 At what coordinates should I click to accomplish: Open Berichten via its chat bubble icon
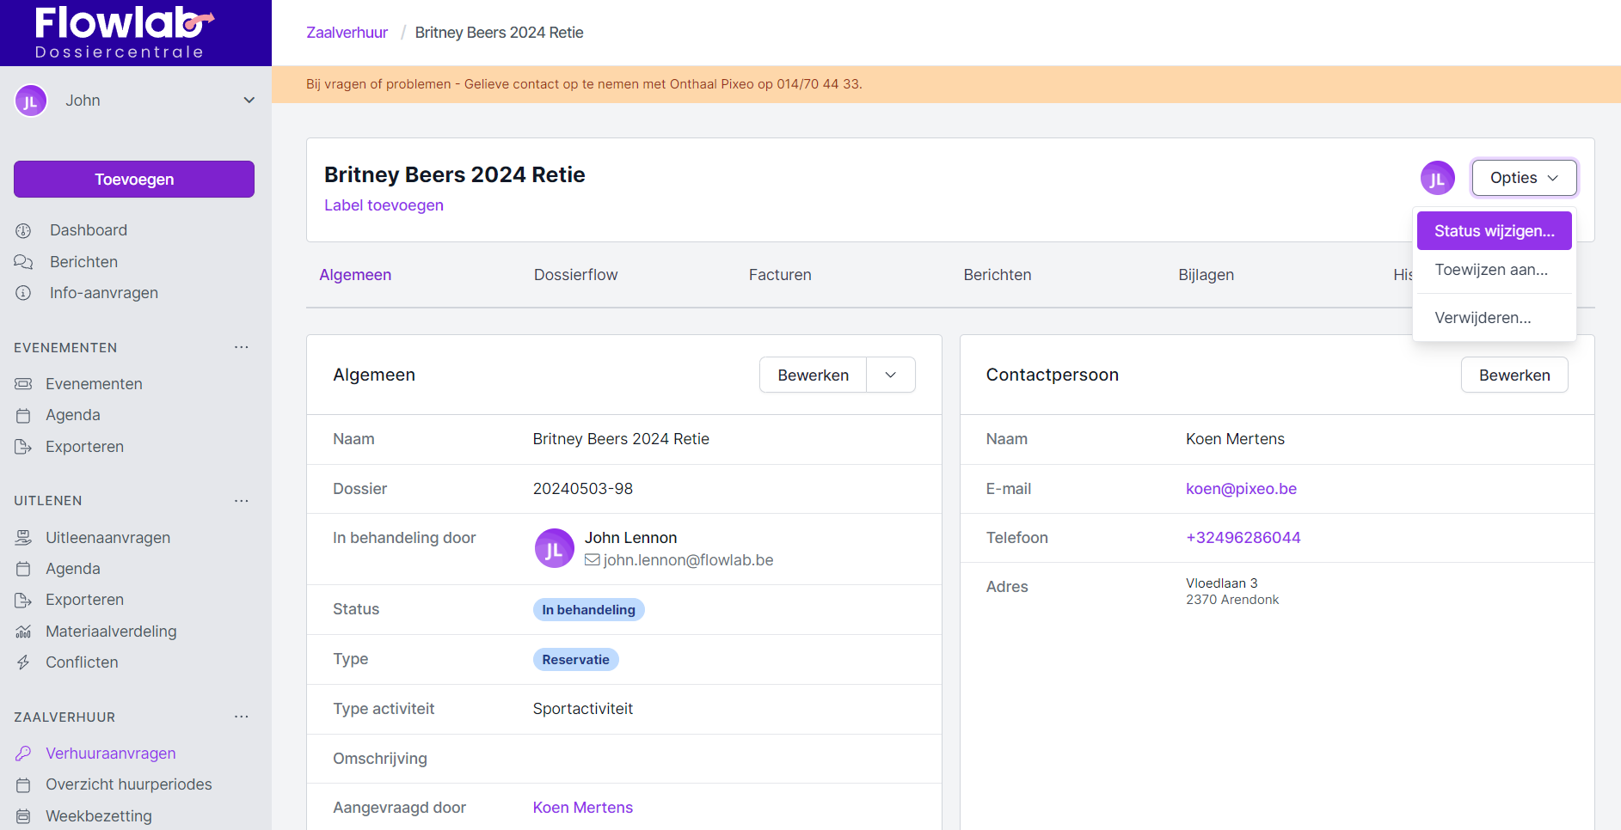(x=23, y=262)
